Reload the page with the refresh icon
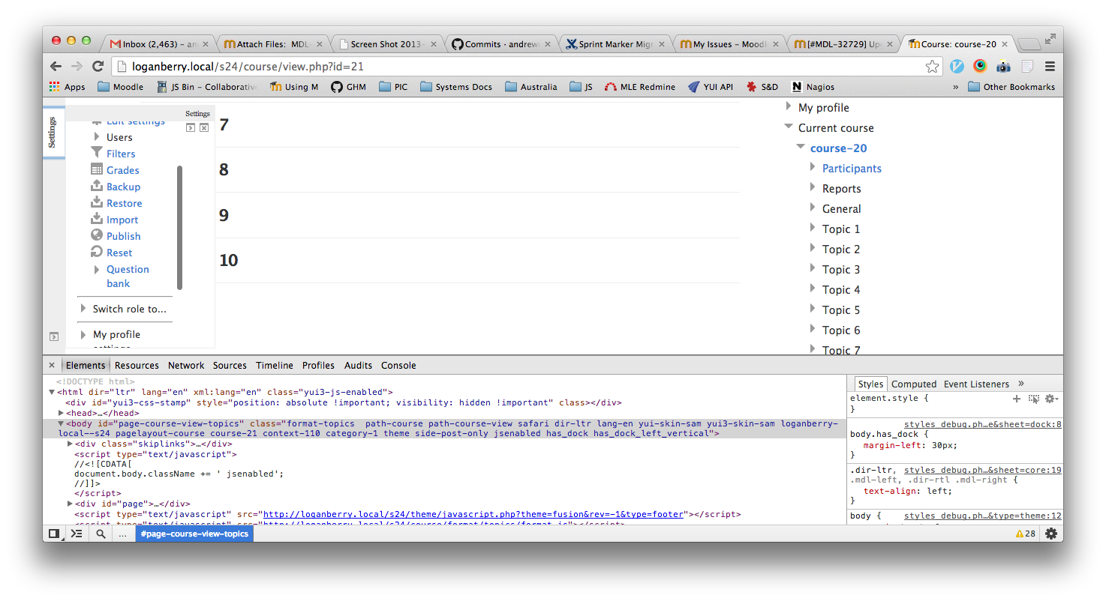Viewport: 1106px width, 601px height. point(98,66)
